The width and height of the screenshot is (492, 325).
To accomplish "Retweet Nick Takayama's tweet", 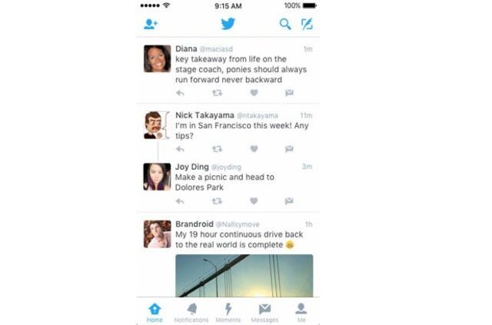I will [217, 149].
